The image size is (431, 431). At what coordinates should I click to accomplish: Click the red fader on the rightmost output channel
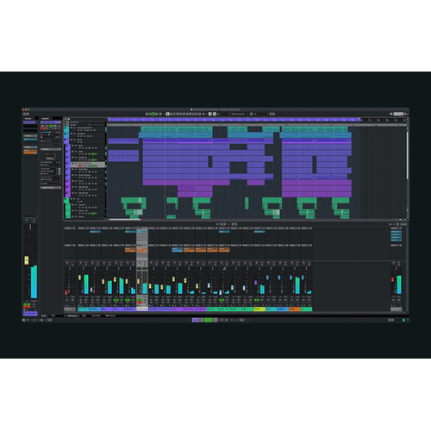pos(393,279)
